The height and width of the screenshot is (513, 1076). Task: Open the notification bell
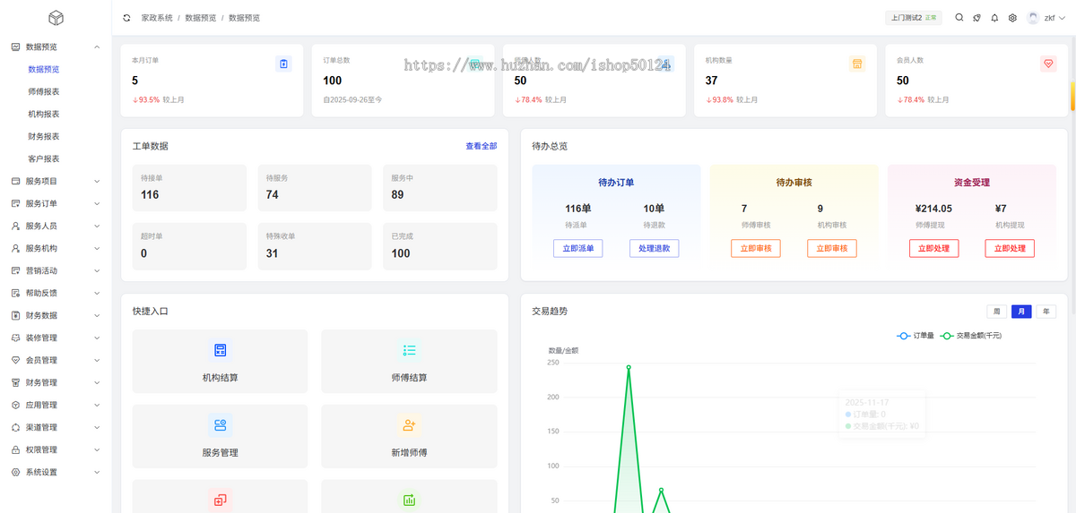pyautogui.click(x=994, y=18)
